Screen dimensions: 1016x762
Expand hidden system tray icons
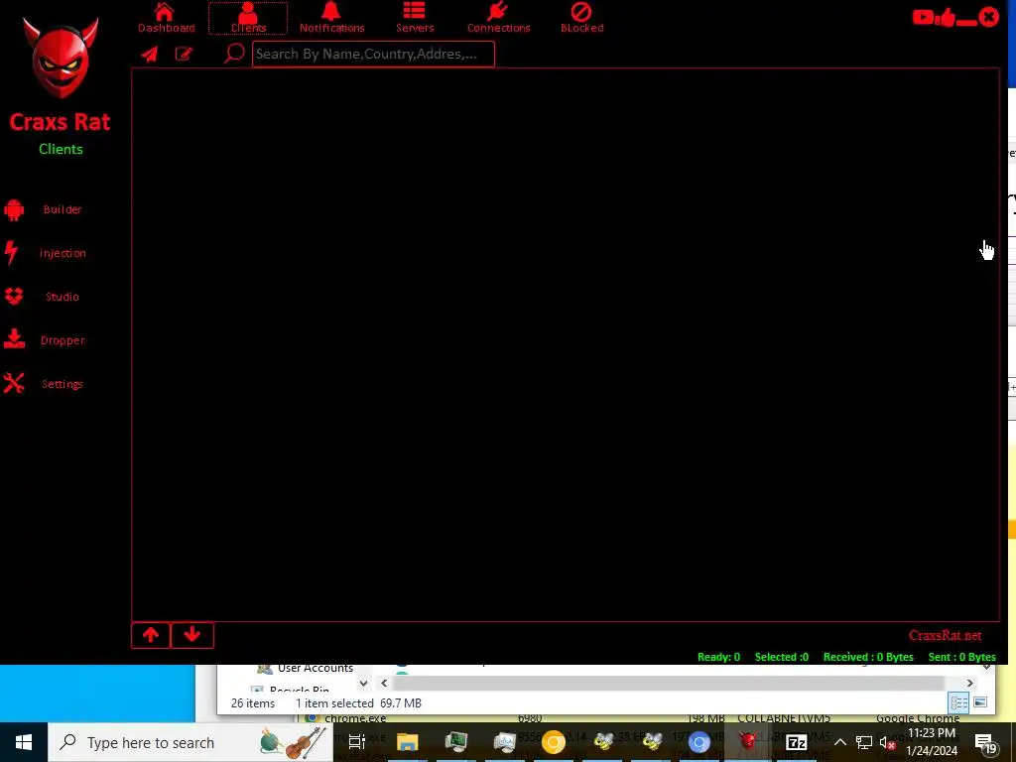pyautogui.click(x=839, y=742)
